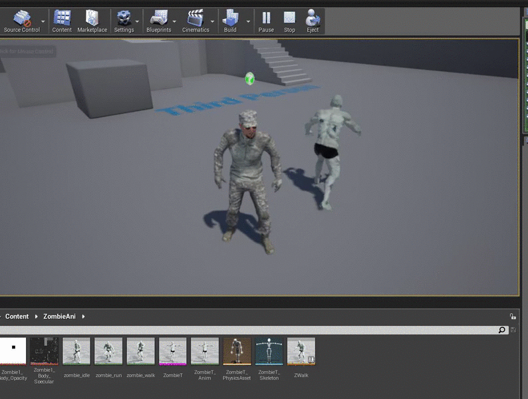Viewport: 528px width, 399px height.
Task: Open the Source Control toolbar button
Action: pyautogui.click(x=22, y=21)
